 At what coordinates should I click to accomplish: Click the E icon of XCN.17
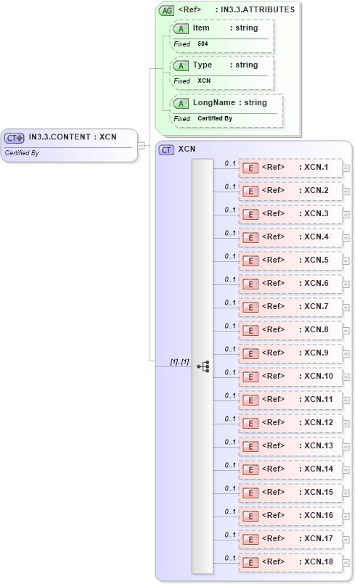(x=250, y=540)
